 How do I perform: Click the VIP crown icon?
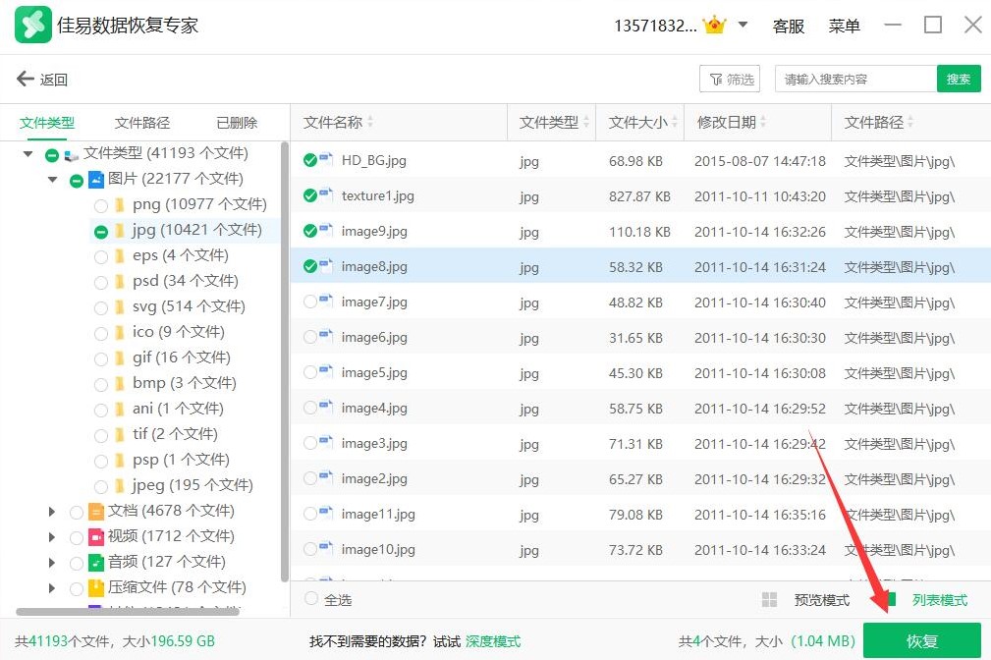(x=714, y=26)
